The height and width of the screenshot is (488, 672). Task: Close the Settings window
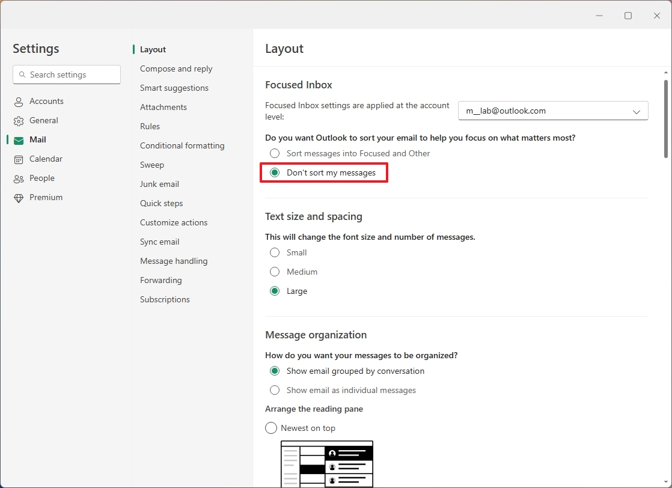pyautogui.click(x=656, y=16)
